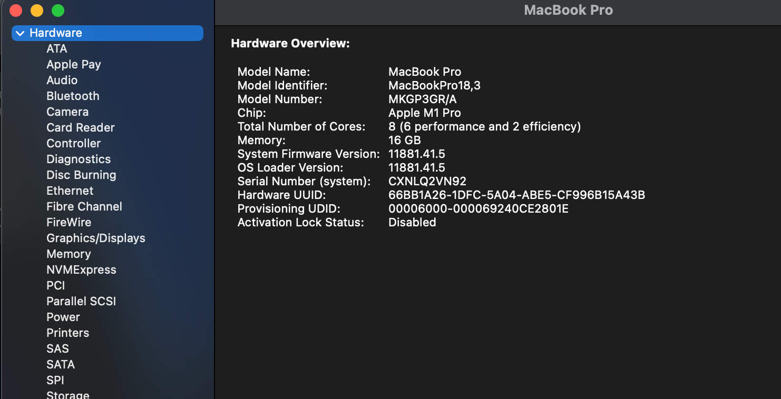Click the red close window button
The width and height of the screenshot is (781, 399).
tap(16, 11)
